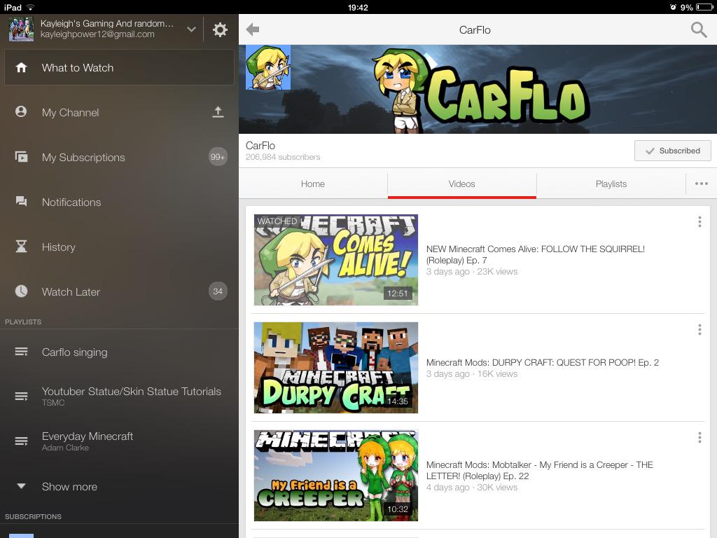Tap the 99+ subscriptions badge
Image resolution: width=717 pixels, height=538 pixels.
click(218, 157)
